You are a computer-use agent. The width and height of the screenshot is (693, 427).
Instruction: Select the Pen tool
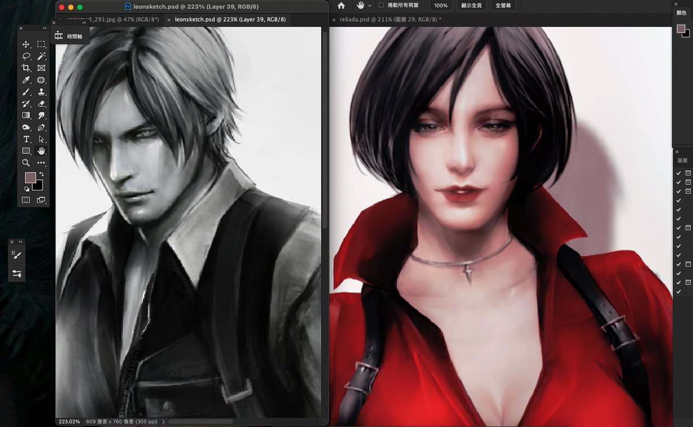point(42,127)
